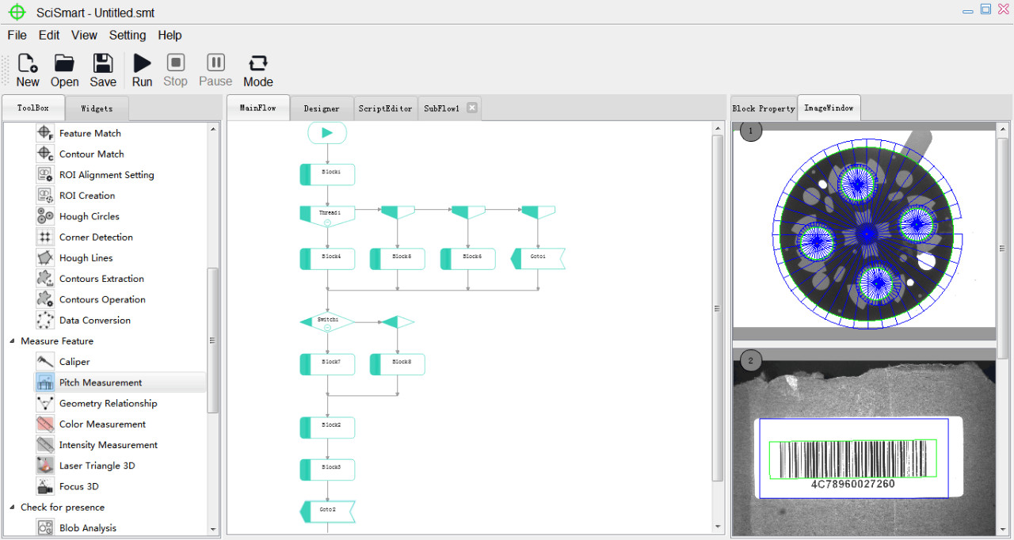This screenshot has width=1014, height=540.
Task: Click the flow start play node
Action: [327, 133]
